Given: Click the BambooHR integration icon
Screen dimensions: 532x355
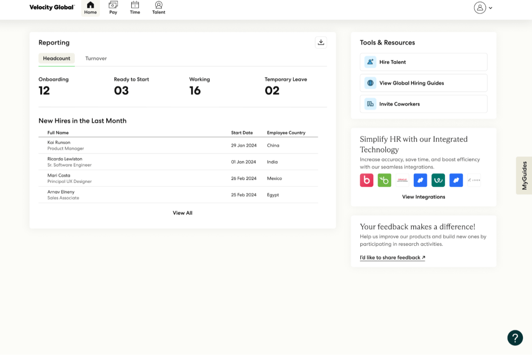Looking at the screenshot, I should point(385,180).
